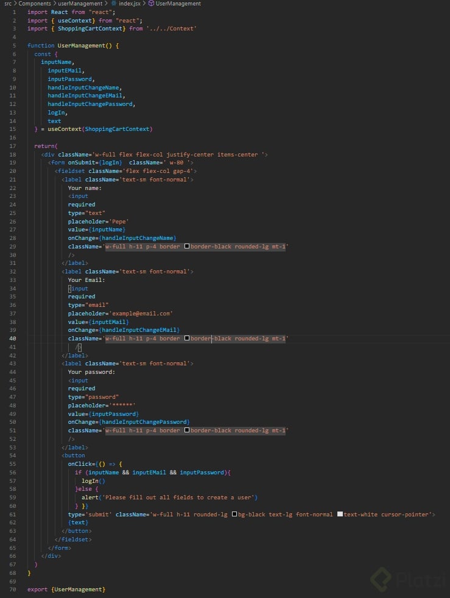Screen dimensions: 450x598
Task: Click the index.jsx file icon in breadcrumb
Action: coord(113,4)
